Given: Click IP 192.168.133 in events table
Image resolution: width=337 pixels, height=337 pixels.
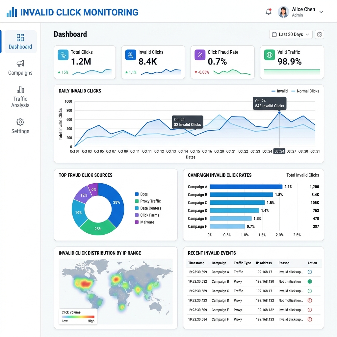Looking at the screenshot, I should tap(265, 319).
